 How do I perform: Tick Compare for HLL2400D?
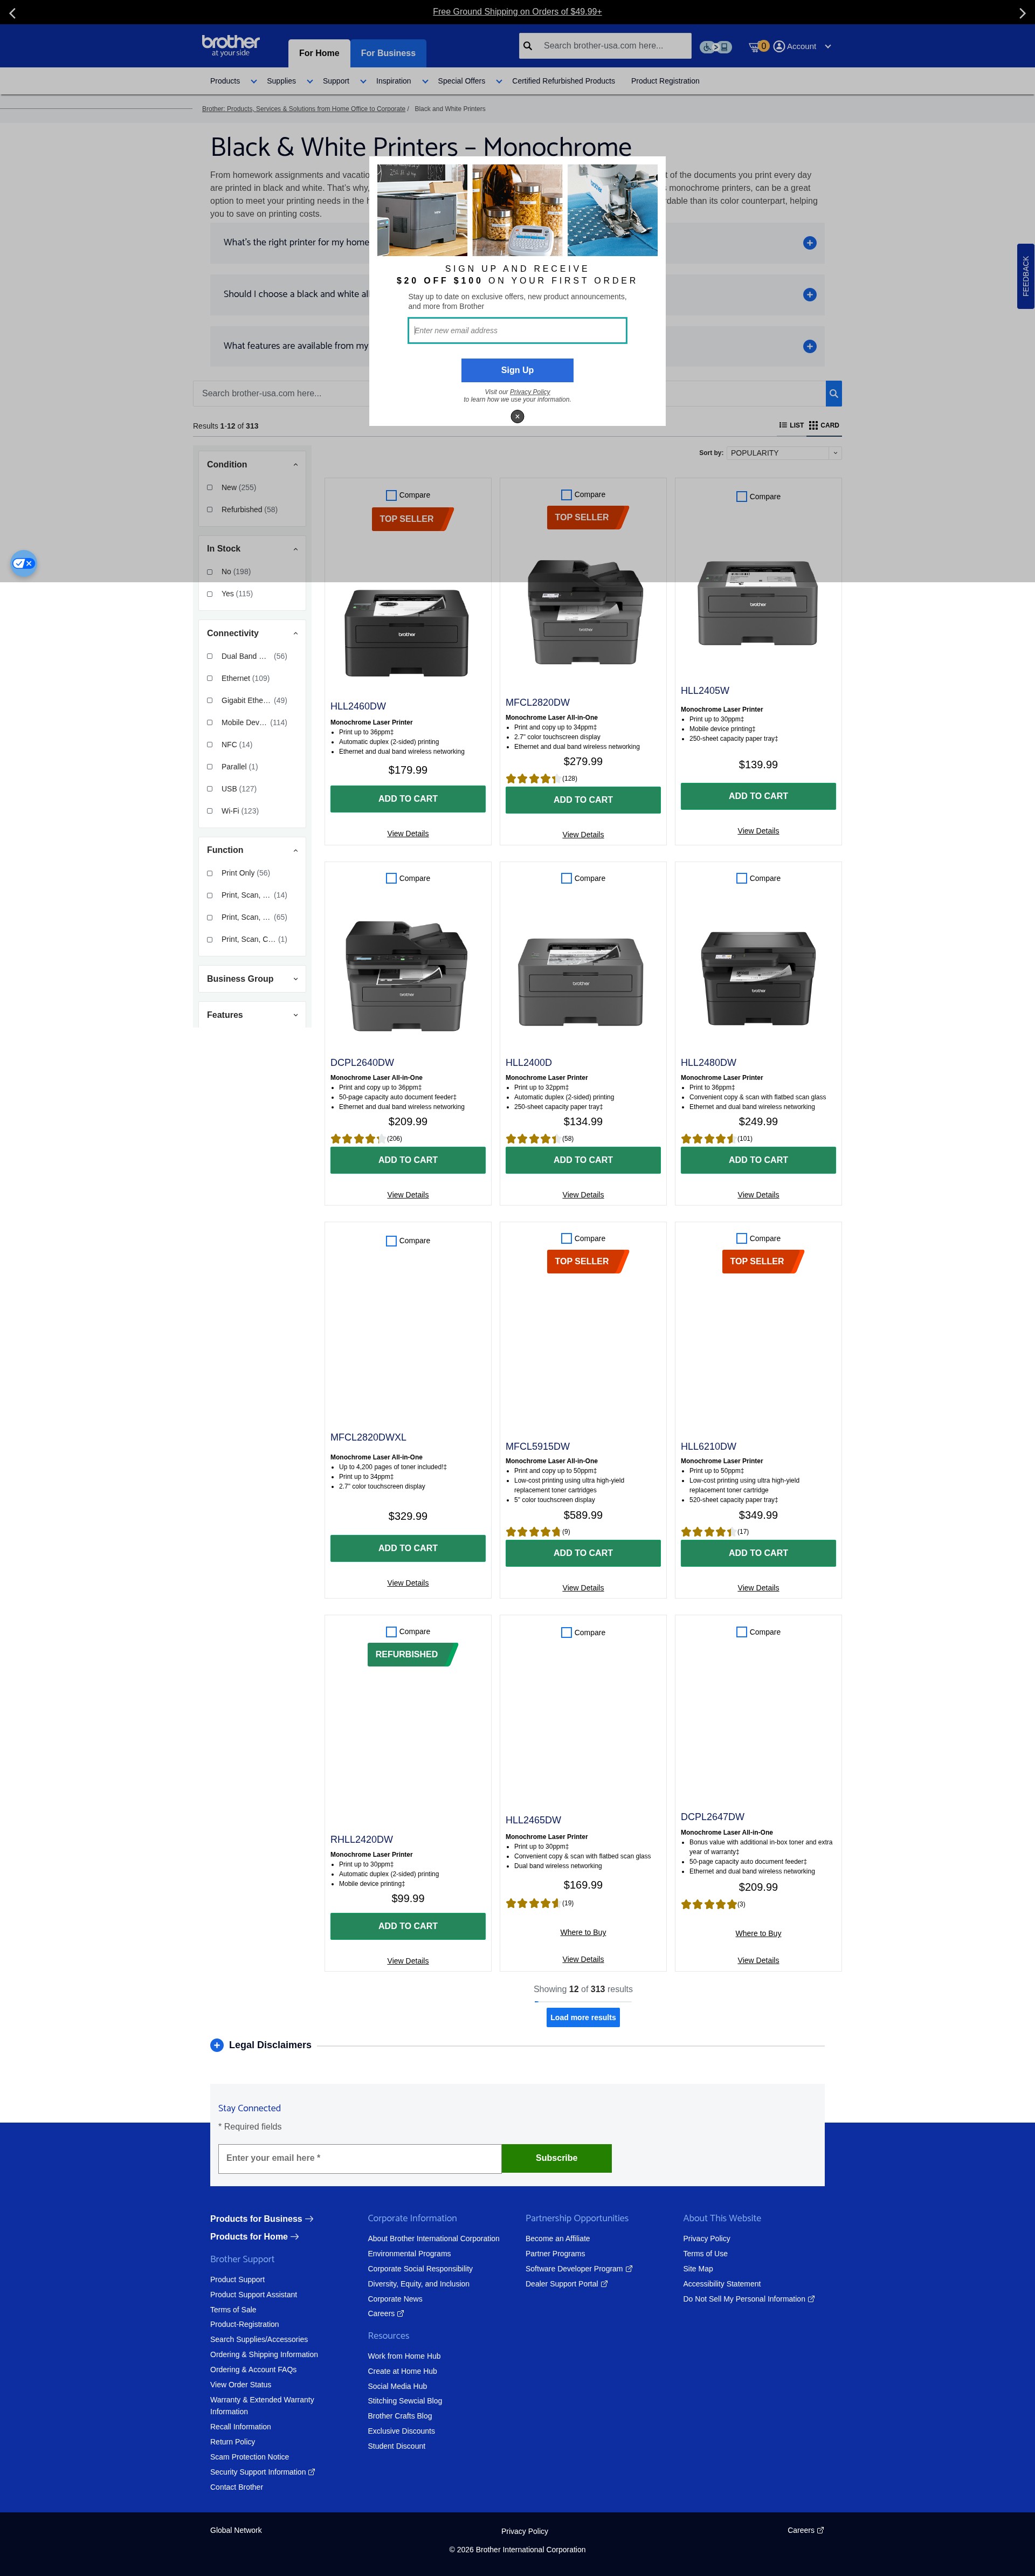[566, 878]
